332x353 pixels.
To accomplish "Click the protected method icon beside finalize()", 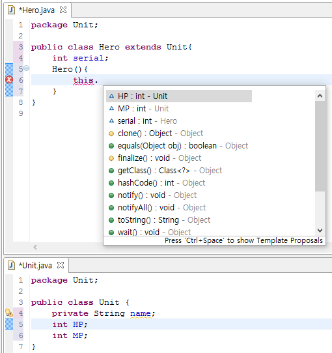I will (111, 158).
